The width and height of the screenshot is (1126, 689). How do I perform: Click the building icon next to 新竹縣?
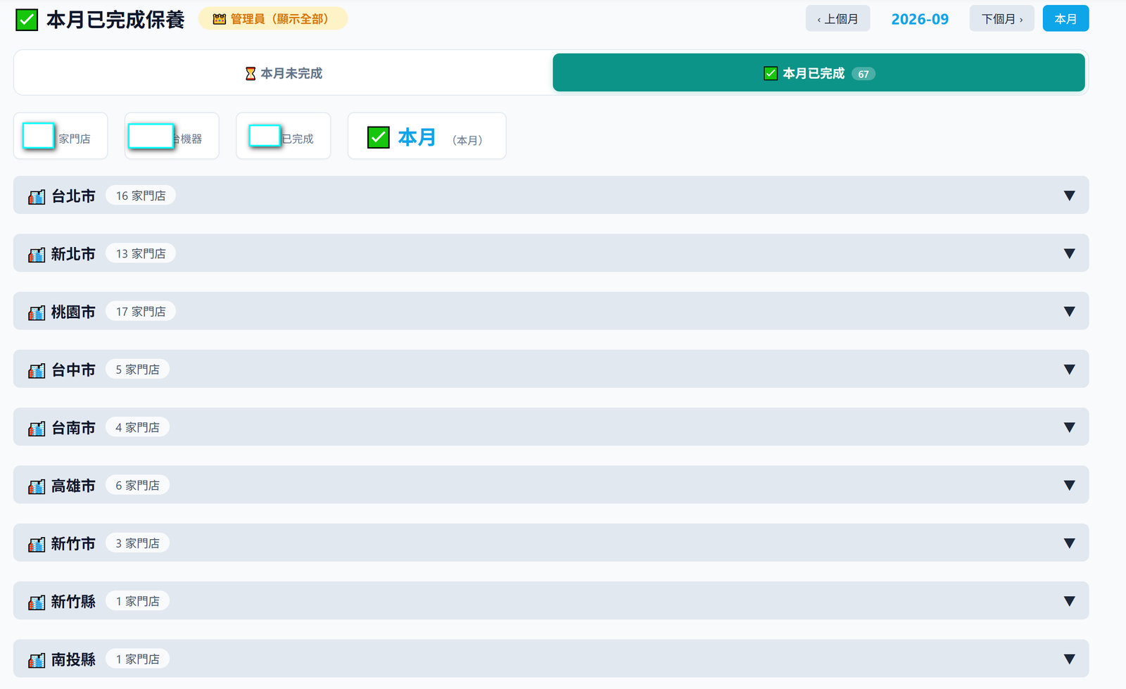37,602
